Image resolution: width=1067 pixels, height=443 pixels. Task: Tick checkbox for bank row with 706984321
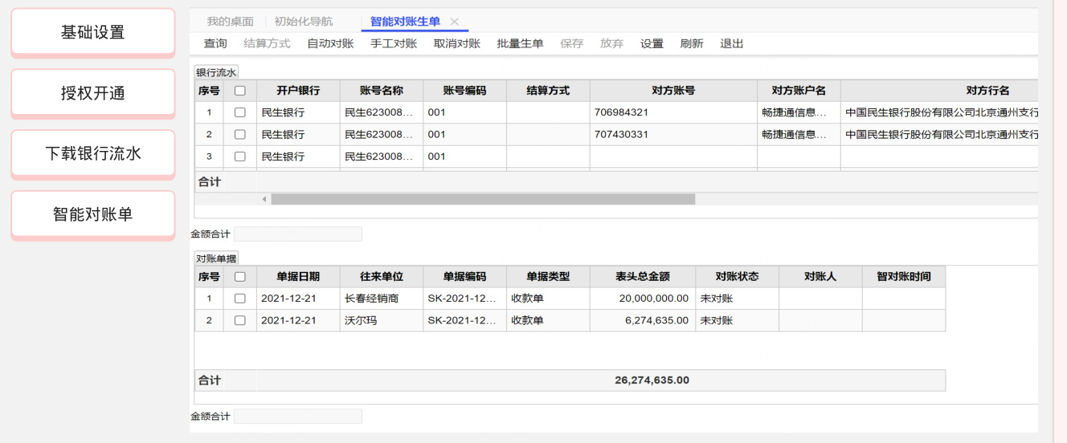239,112
